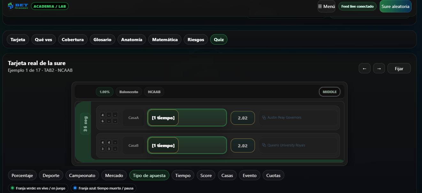Click the BET Scanner logo icon
422x193 pixels.
(11, 6)
